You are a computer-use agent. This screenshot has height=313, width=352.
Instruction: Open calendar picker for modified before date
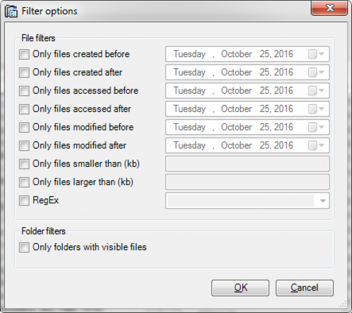coord(316,128)
